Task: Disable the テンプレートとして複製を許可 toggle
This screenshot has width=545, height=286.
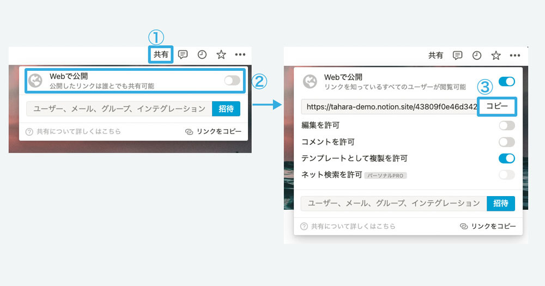Action: coord(507,159)
